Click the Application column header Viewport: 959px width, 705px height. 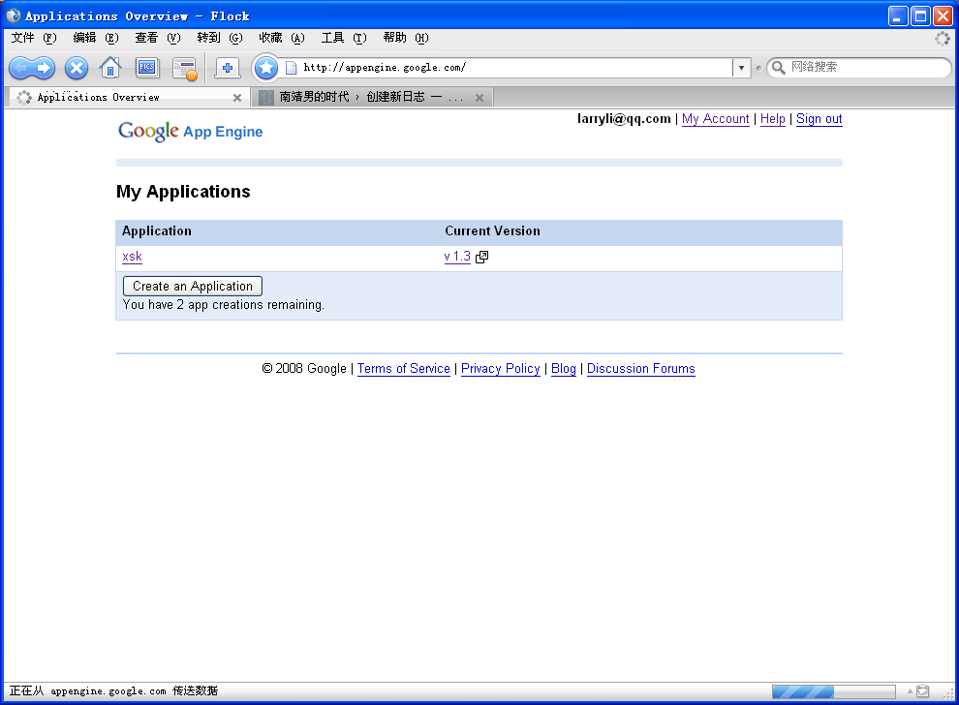(157, 231)
